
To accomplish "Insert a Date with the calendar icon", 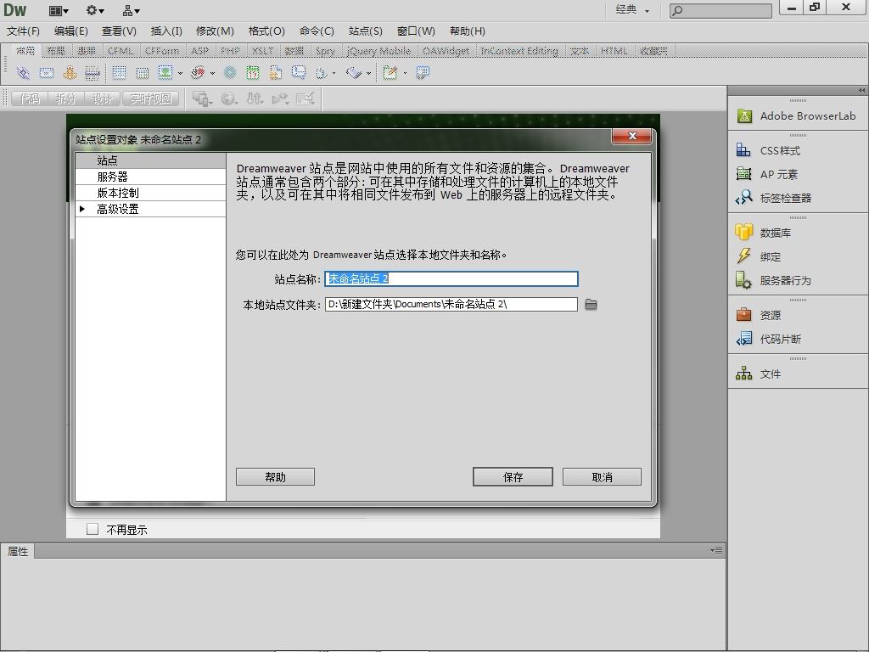I will click(253, 72).
